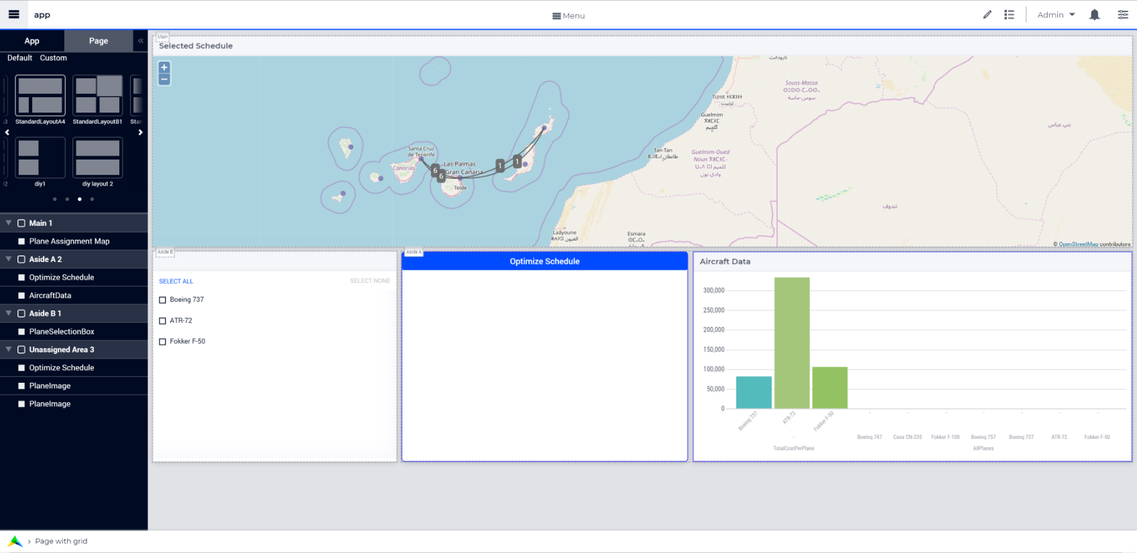
Task: Click the Aside A region label tag
Action: (414, 252)
